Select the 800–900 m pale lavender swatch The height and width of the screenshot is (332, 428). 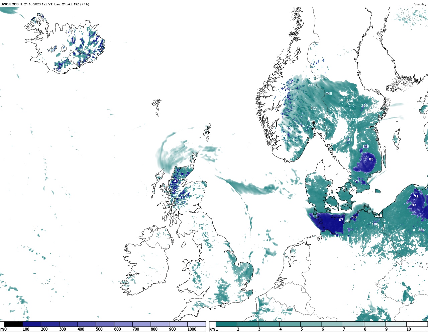[160, 324]
